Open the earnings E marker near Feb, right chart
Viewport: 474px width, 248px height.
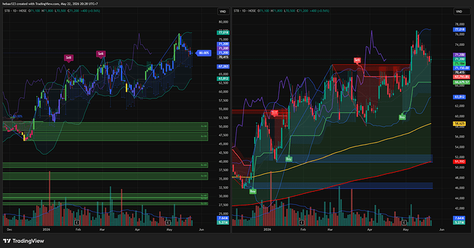(301, 223)
